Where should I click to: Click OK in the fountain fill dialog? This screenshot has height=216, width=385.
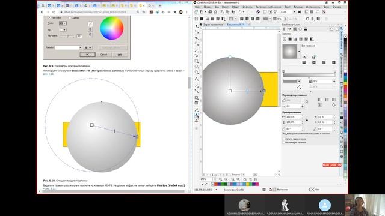(x=87, y=55)
